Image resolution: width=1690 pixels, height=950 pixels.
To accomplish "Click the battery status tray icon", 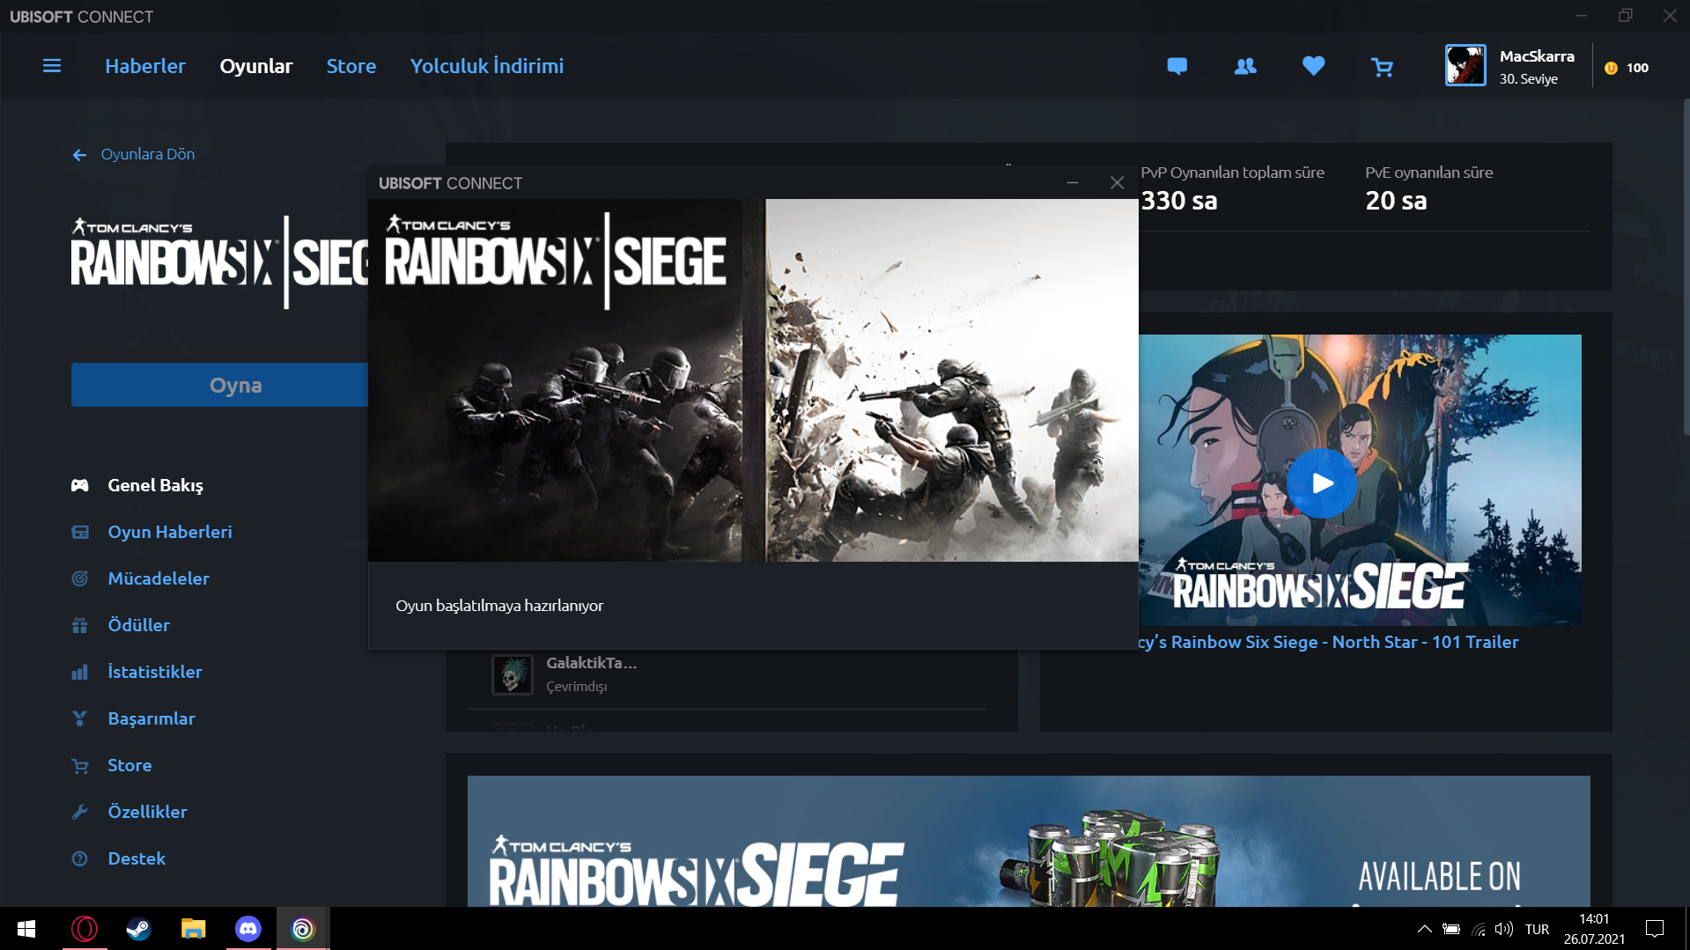I will (1451, 929).
